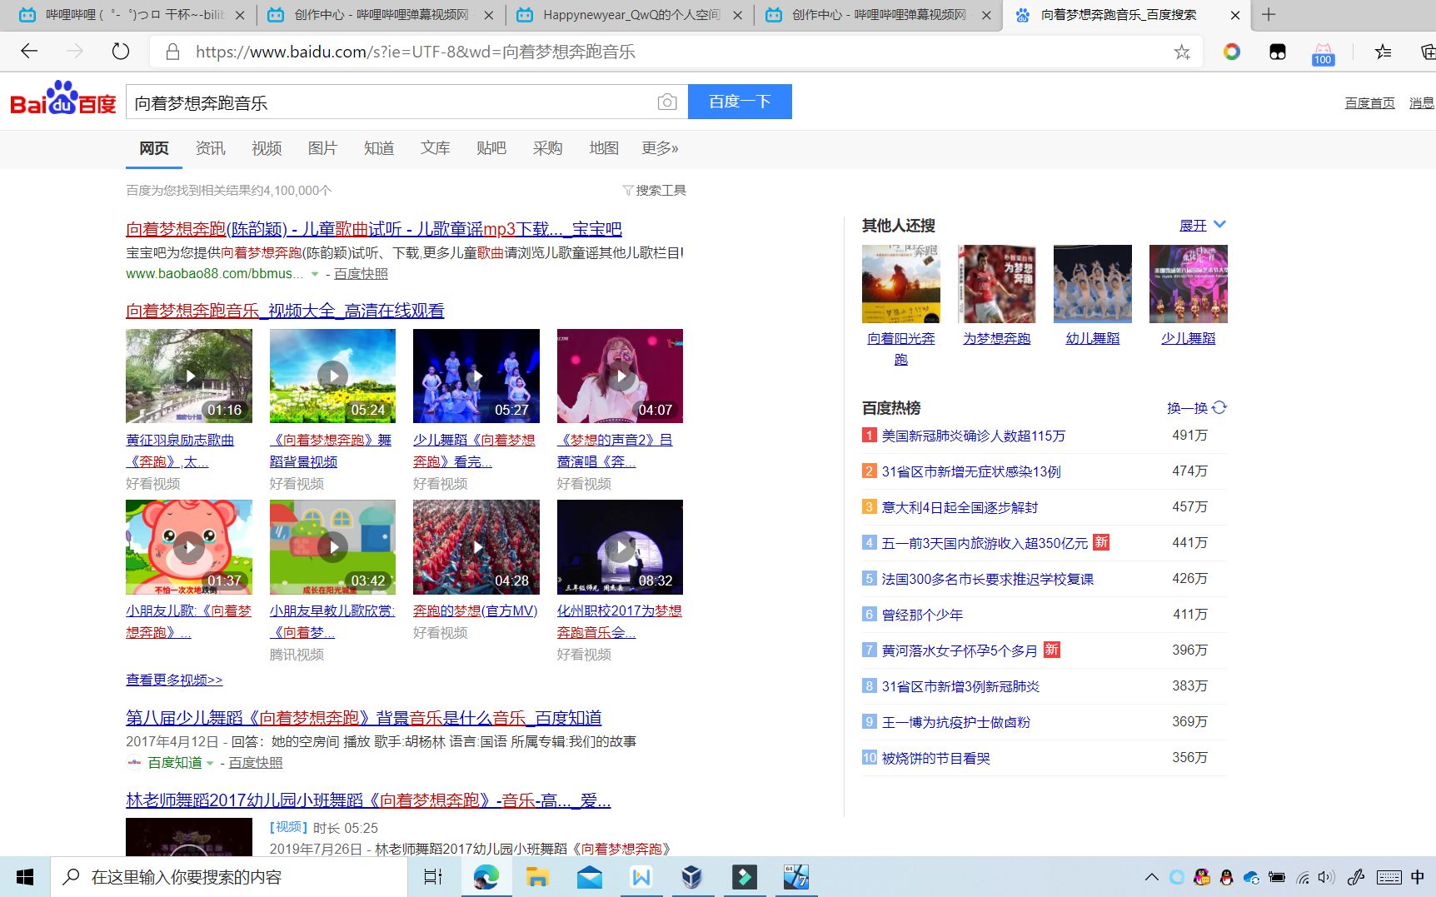This screenshot has width=1436, height=897.
Task: Switch to 贴吧 tab
Action: pos(491,148)
